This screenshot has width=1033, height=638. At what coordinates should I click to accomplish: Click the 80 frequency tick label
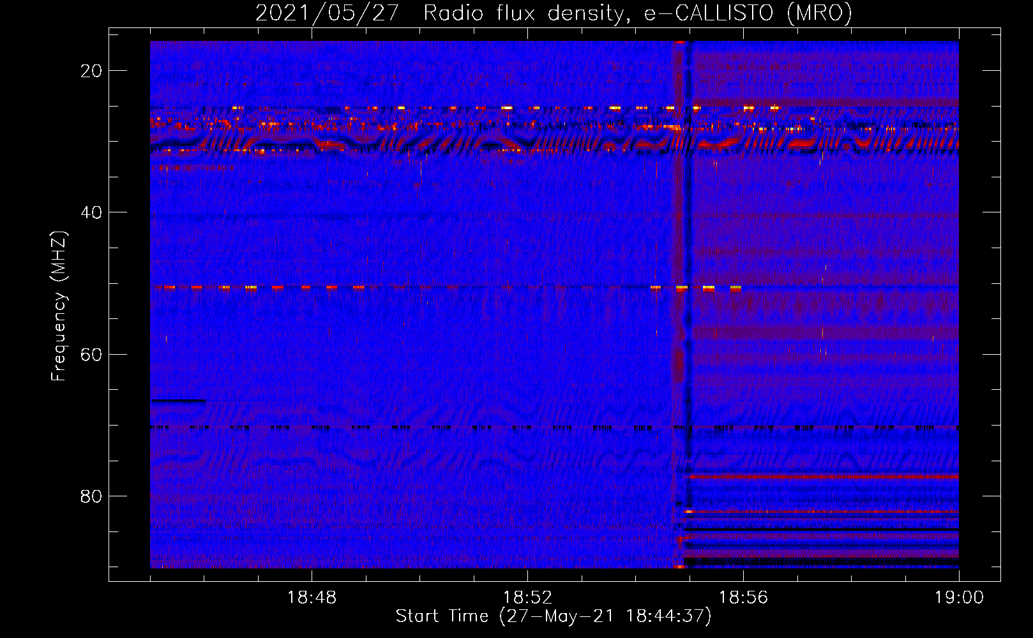coord(91,496)
